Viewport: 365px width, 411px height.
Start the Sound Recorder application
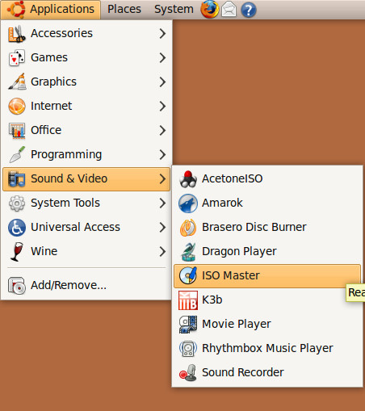[x=267, y=373]
